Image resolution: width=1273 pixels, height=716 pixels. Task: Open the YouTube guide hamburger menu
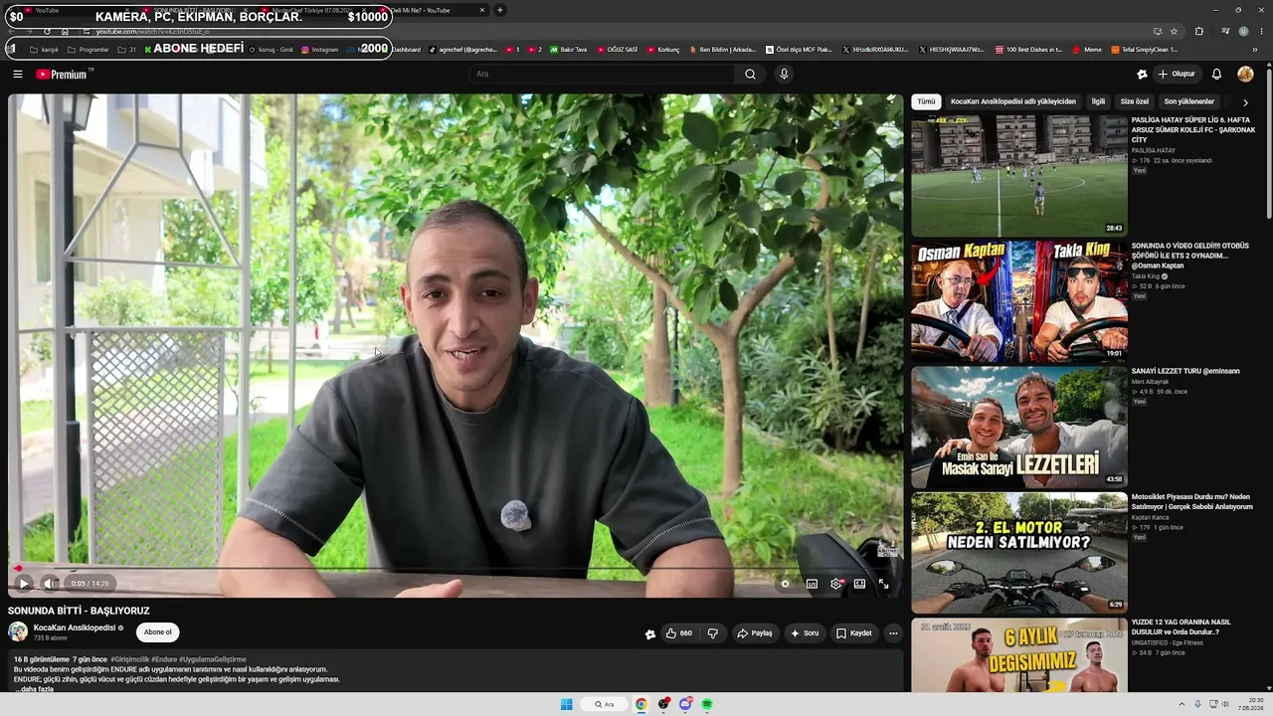coord(18,74)
